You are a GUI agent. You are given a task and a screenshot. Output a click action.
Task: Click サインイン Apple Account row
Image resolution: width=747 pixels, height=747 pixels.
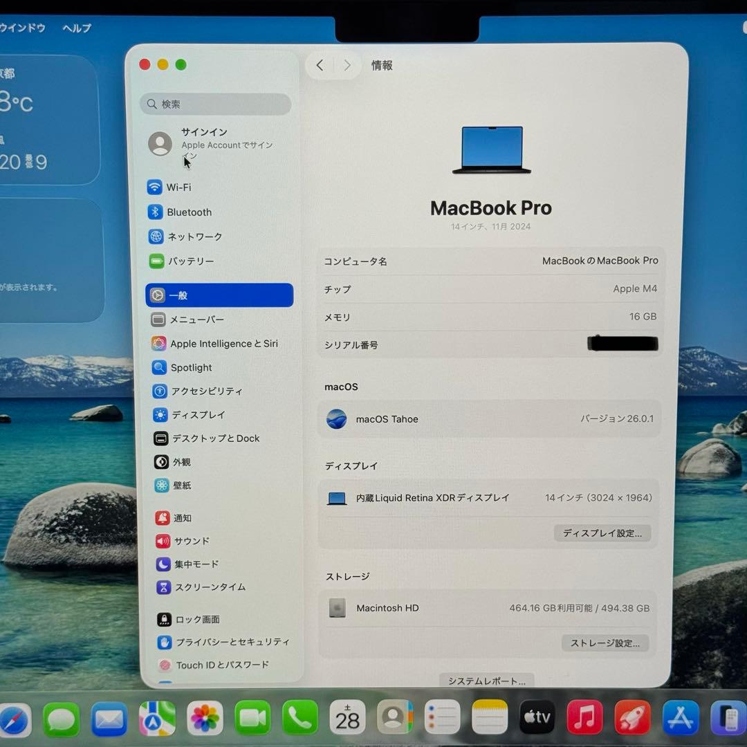(x=218, y=143)
